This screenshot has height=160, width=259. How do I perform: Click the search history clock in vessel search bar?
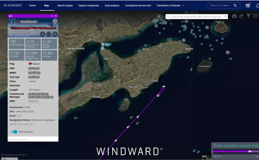coord(168,16)
